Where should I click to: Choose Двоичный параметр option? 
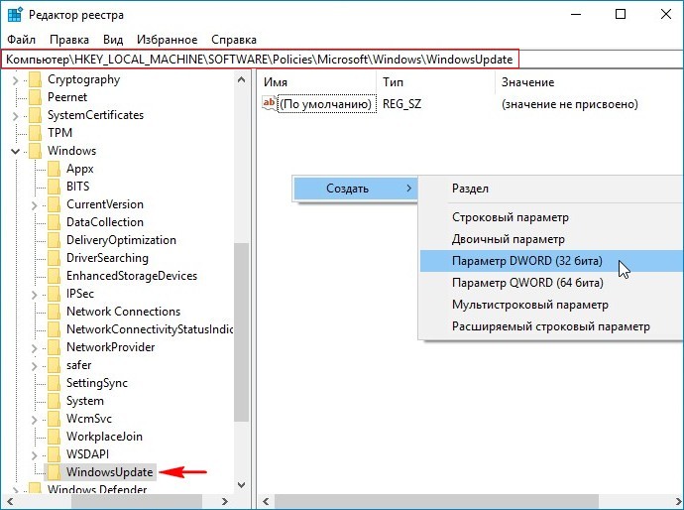point(552,239)
